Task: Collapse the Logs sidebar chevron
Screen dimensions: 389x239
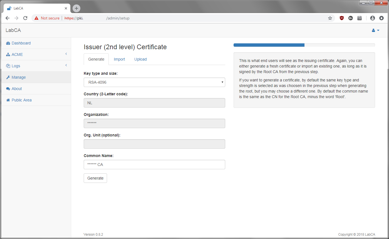Action: 66,66
